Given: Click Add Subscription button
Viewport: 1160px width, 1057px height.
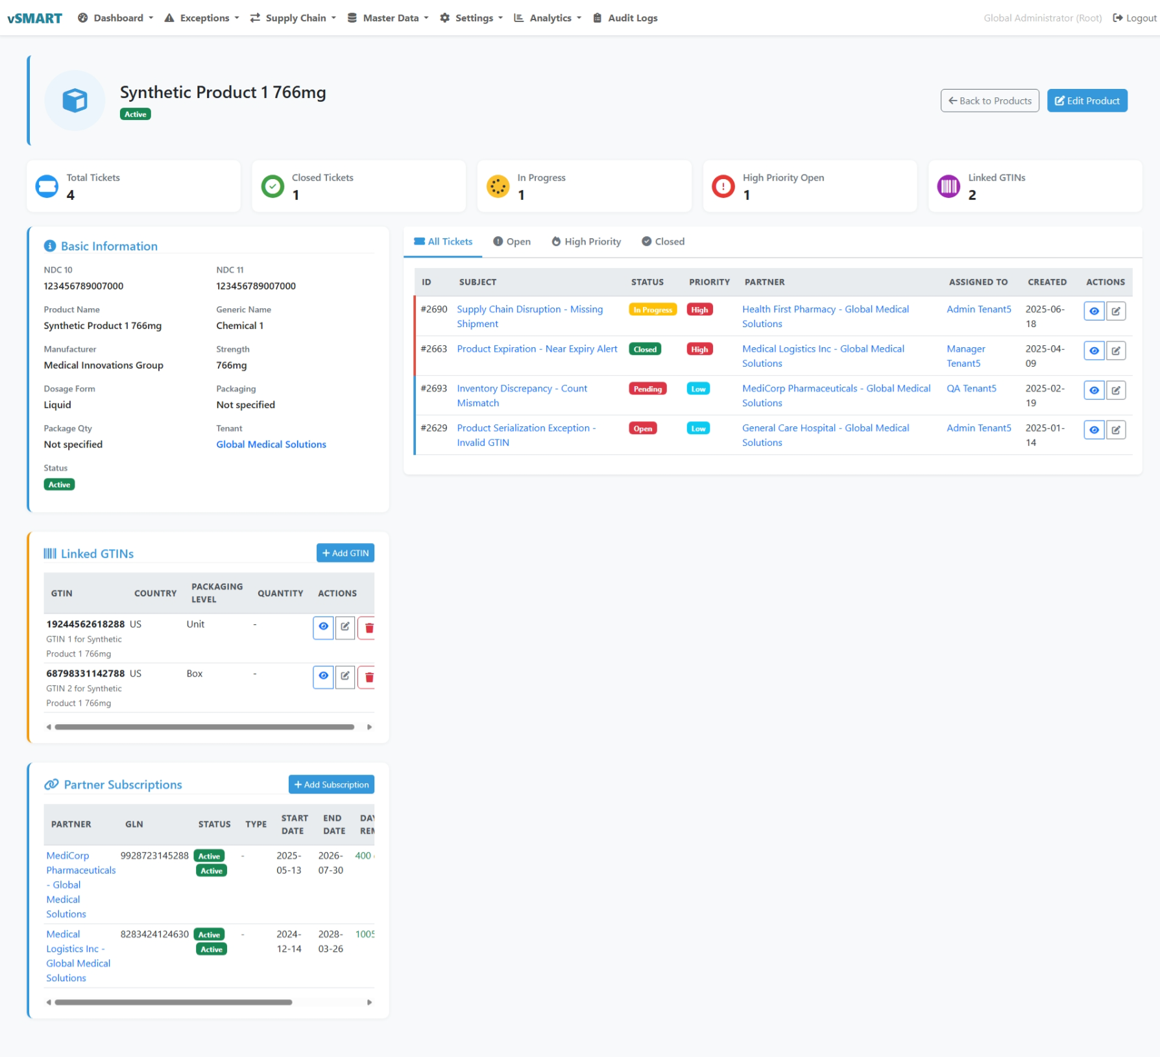Looking at the screenshot, I should (x=331, y=784).
